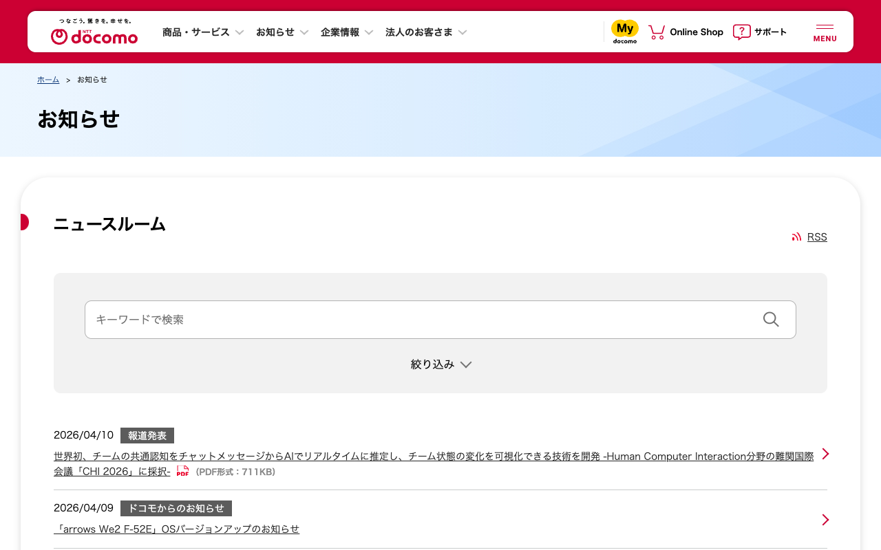Viewport: 881px width, 550px height.
Task: Click the RSS feed icon
Action: pos(796,236)
